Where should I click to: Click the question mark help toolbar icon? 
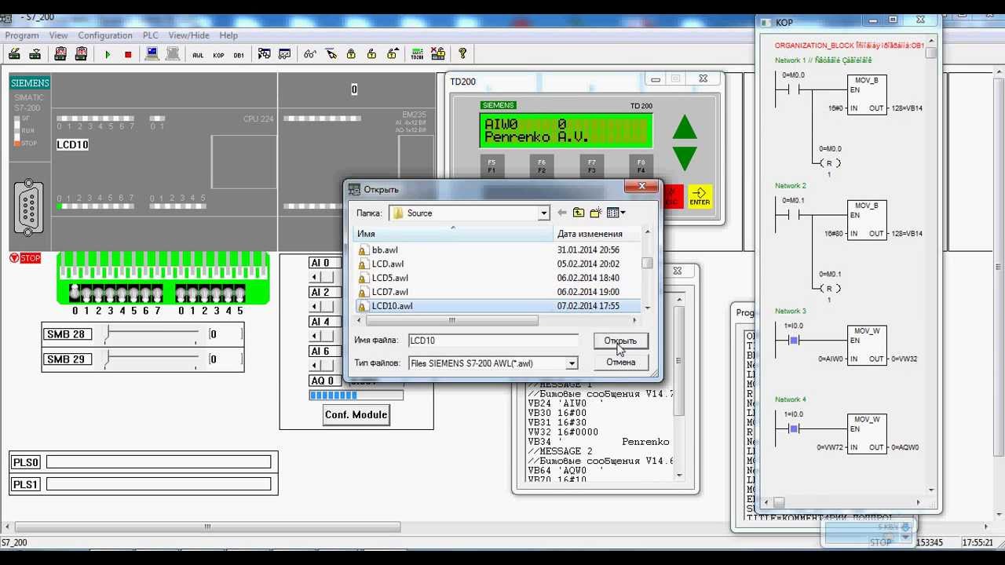[462, 54]
